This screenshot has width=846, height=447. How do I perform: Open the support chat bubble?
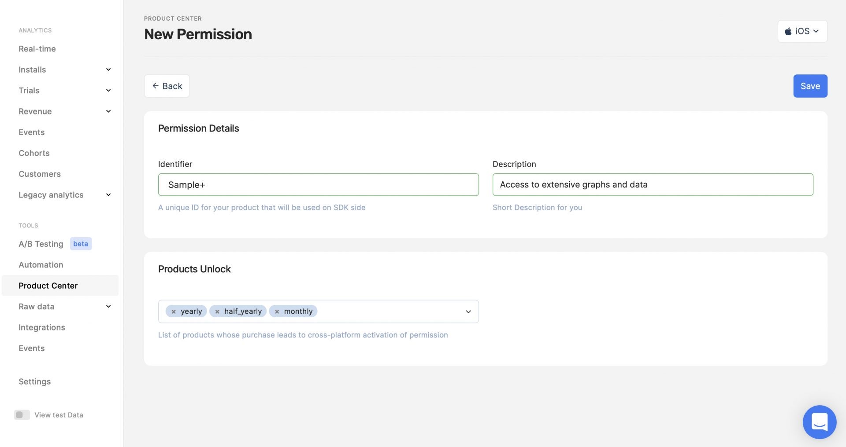pos(820,422)
